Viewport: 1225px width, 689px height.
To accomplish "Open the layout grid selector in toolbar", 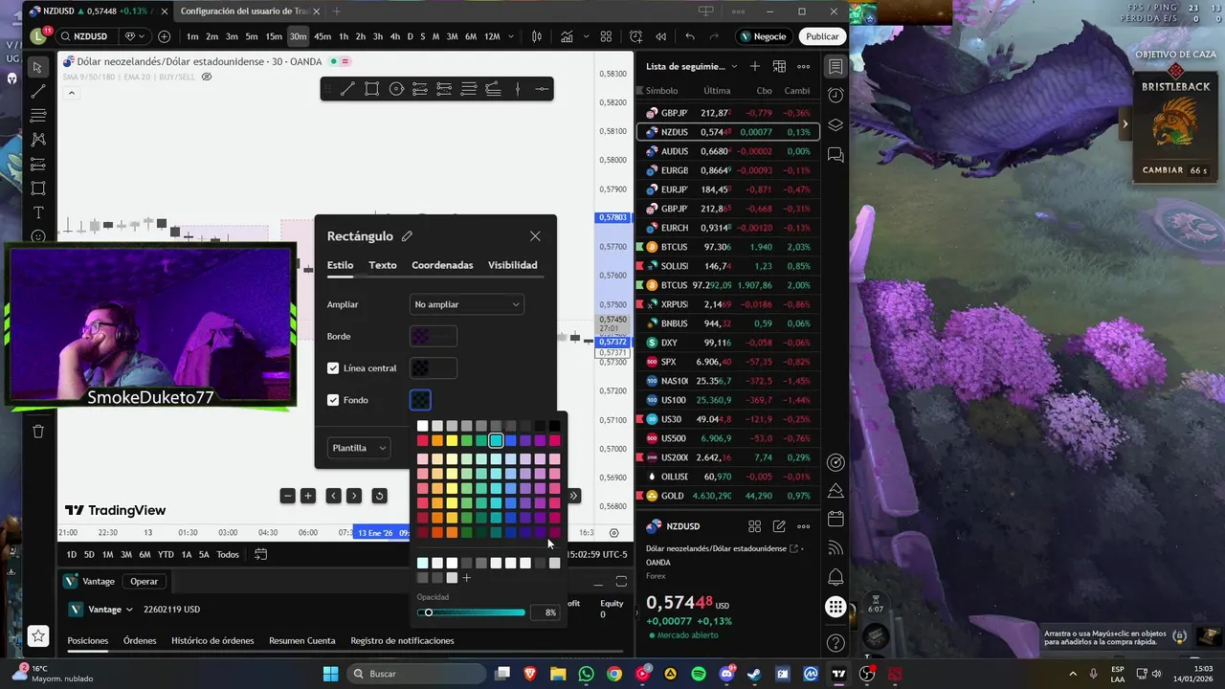I will click(606, 36).
